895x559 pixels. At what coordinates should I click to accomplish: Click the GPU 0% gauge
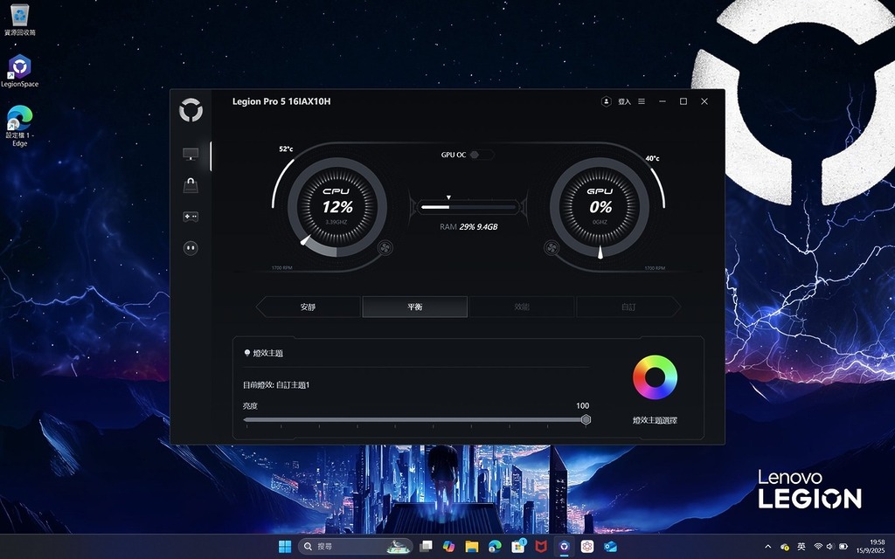point(600,207)
